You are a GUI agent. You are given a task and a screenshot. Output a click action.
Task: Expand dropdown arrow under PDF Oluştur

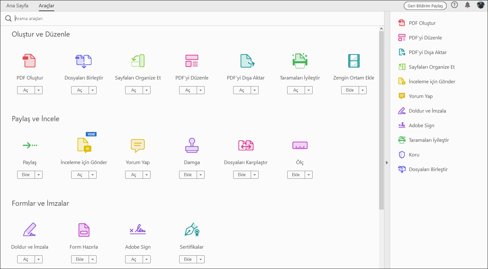click(38, 90)
